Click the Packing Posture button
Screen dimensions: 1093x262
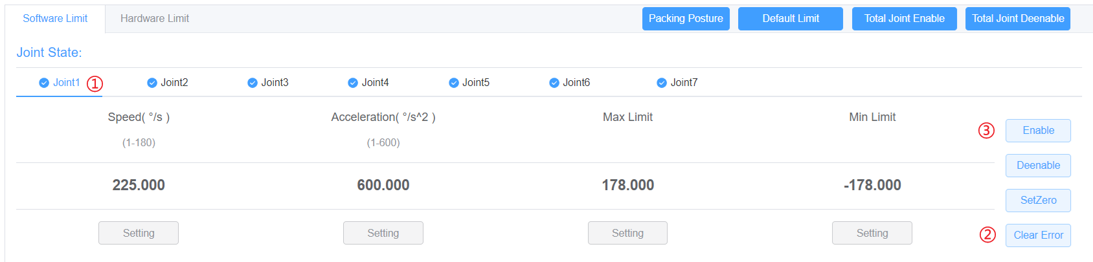click(686, 19)
